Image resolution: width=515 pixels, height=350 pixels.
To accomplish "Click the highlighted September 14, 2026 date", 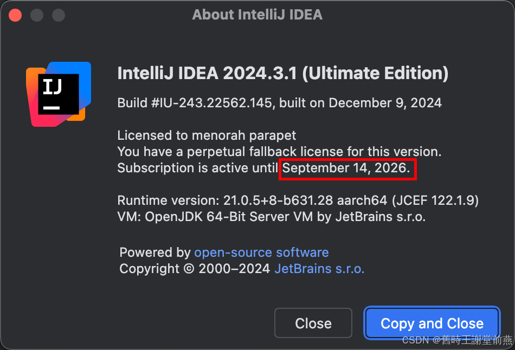I will click(347, 168).
